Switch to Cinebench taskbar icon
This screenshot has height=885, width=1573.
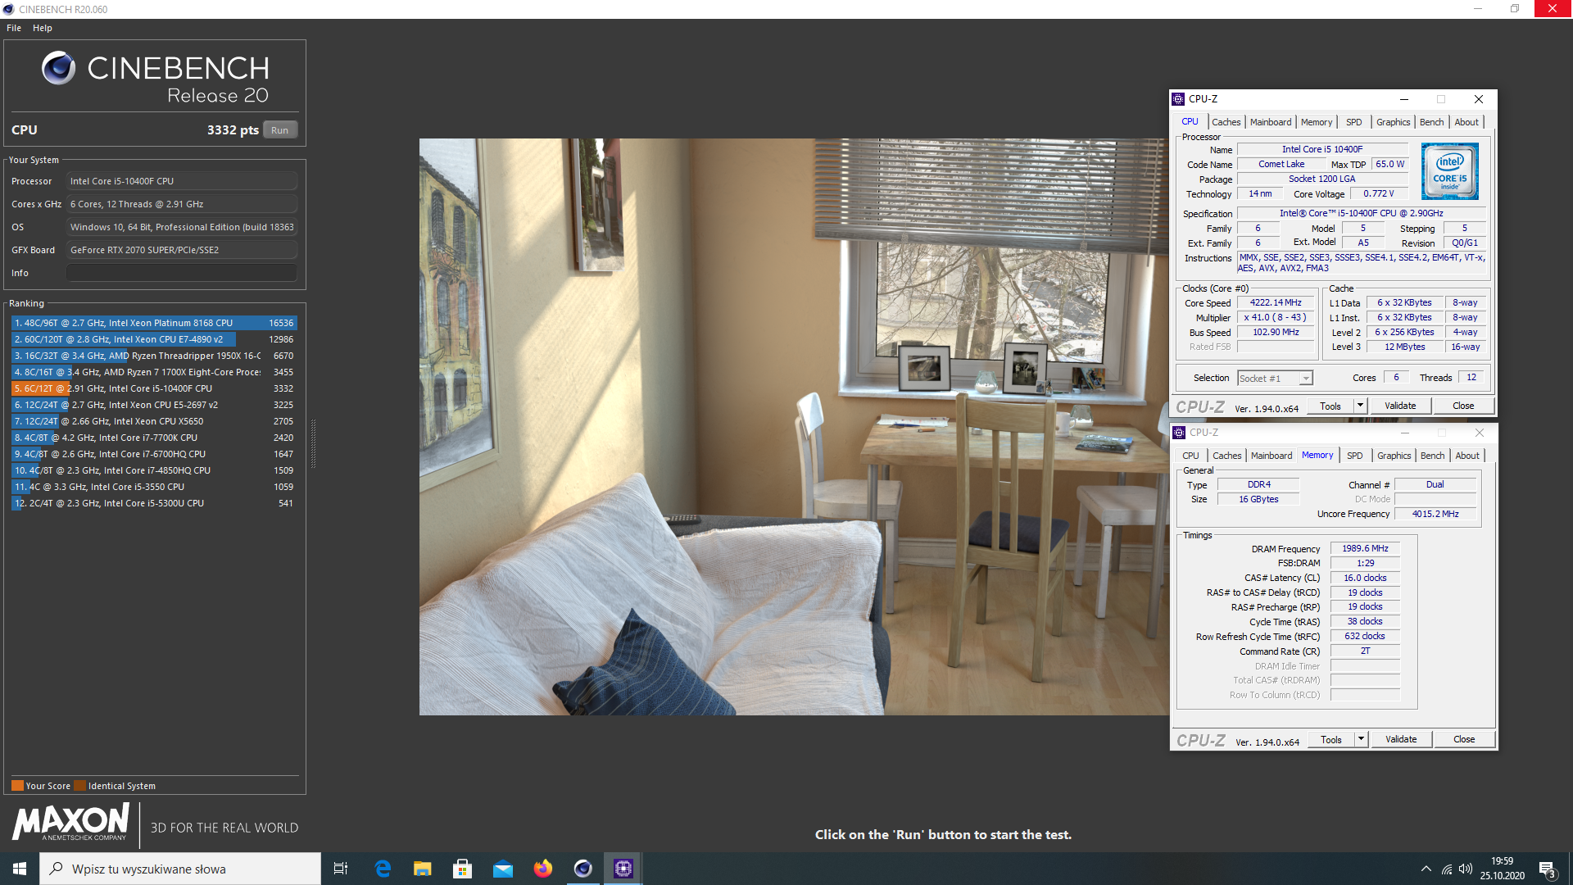pos(583,869)
